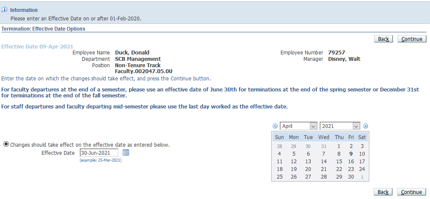The width and height of the screenshot is (430, 199).
Task: Click the Effective Date input field
Action: [99, 153]
